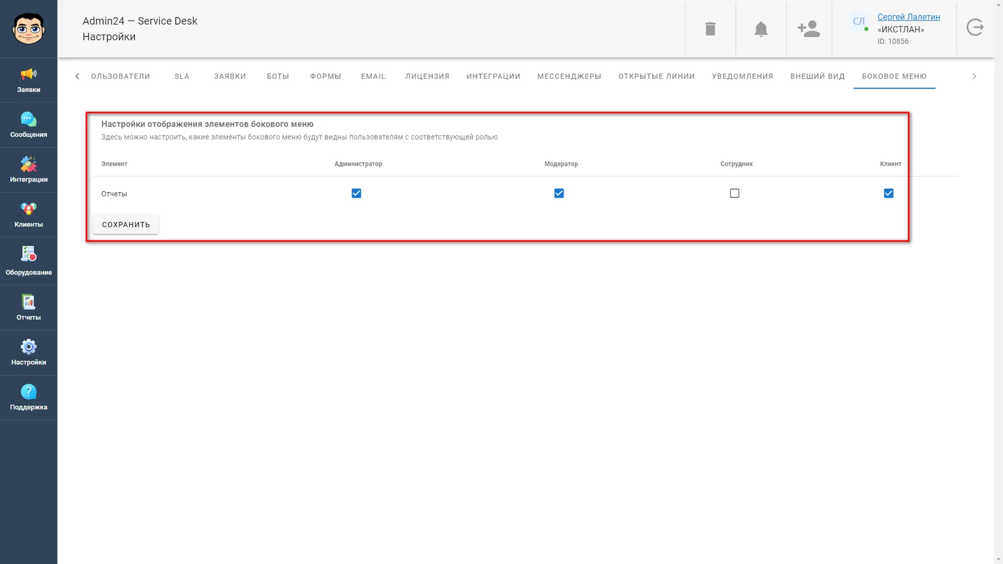
Task: Click the trash bin icon in header
Action: 710,29
